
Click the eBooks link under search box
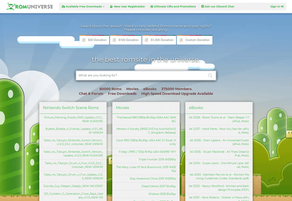[x=150, y=89]
